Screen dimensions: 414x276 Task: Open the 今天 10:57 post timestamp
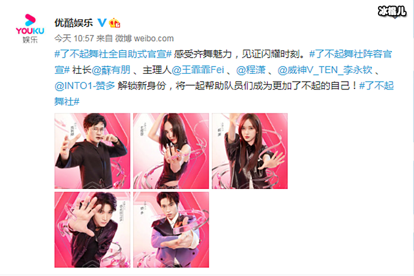(x=74, y=38)
